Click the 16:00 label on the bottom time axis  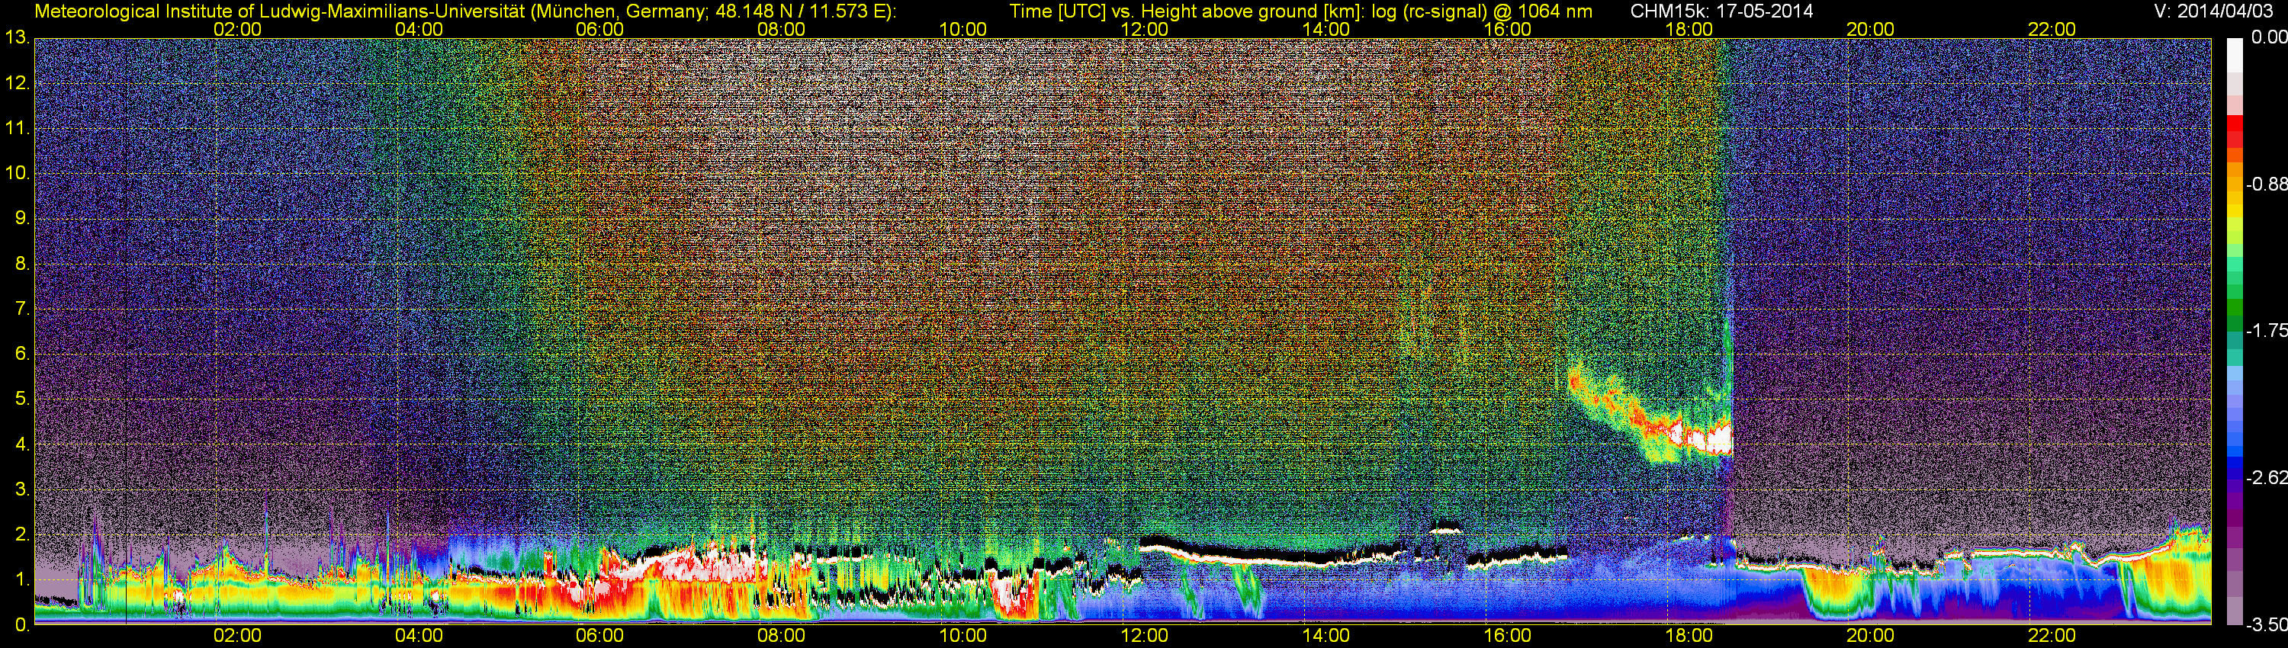click(x=1507, y=636)
